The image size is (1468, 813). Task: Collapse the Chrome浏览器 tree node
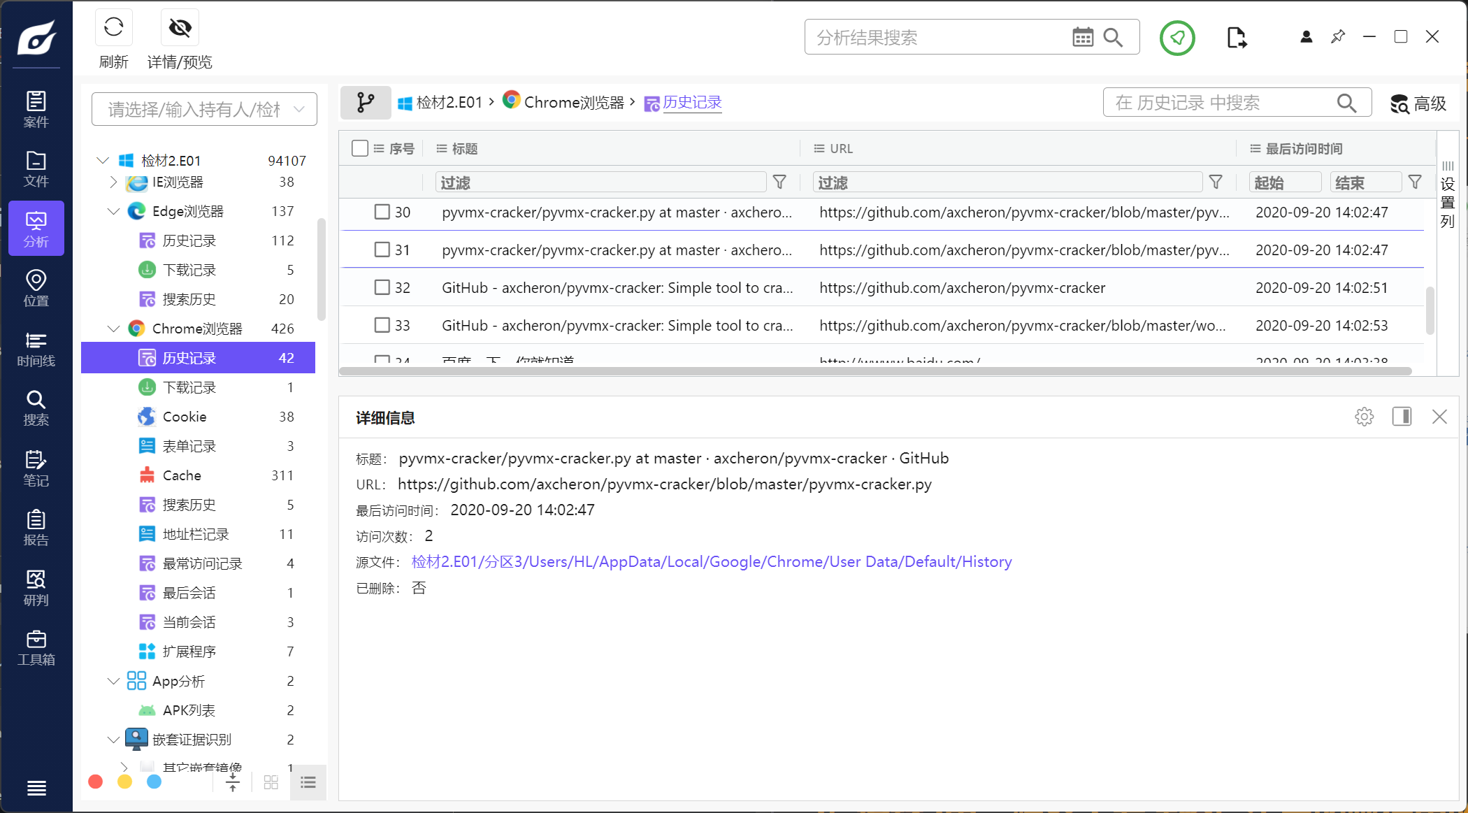[x=113, y=329]
